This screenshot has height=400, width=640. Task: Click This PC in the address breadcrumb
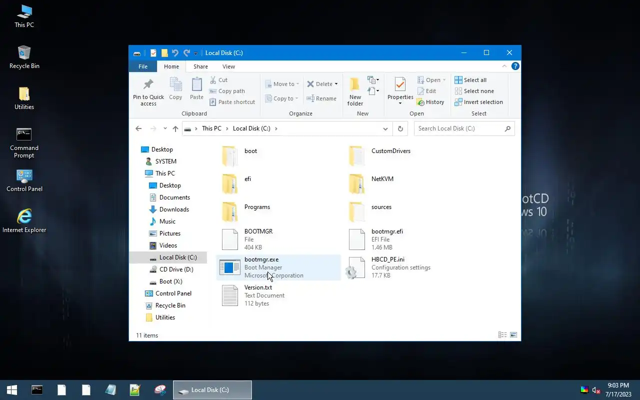pyautogui.click(x=211, y=128)
